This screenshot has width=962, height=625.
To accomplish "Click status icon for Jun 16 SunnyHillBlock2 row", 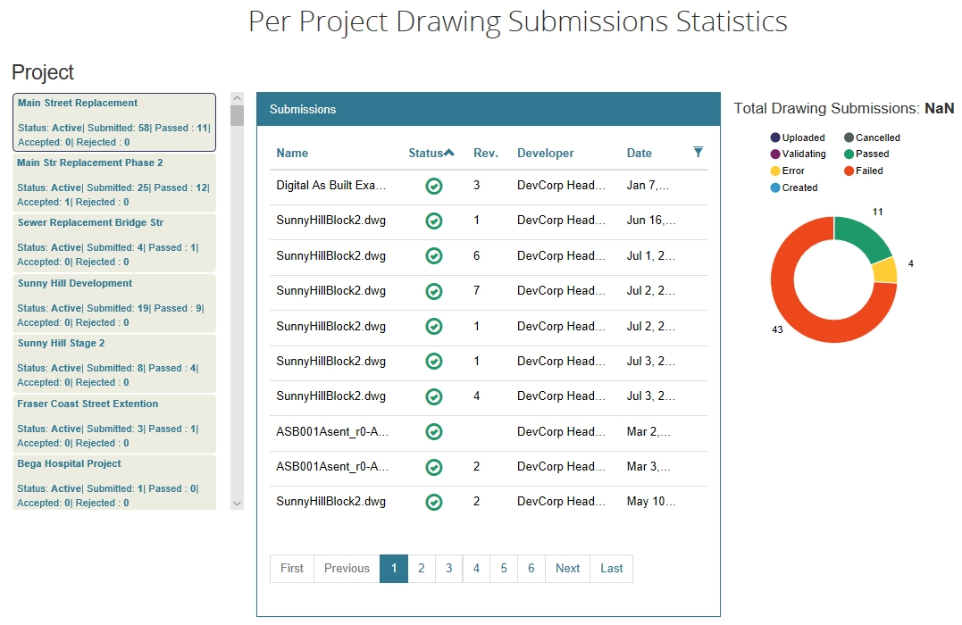I will 434,221.
